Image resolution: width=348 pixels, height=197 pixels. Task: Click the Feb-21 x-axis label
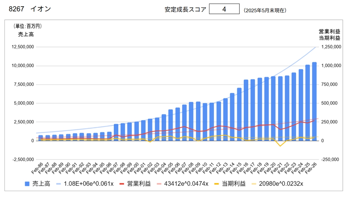coord(277,168)
